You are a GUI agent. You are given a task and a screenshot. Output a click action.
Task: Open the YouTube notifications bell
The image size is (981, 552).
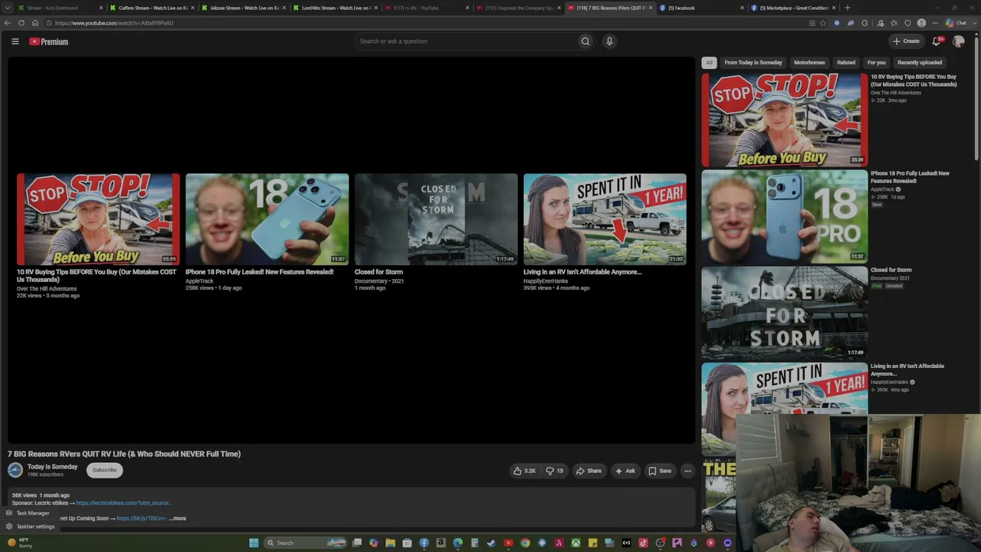pos(937,41)
